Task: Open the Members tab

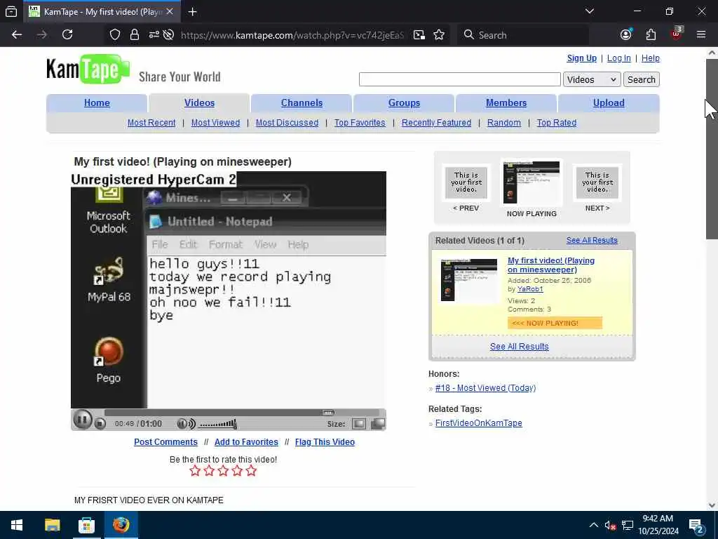Action: pos(506,102)
